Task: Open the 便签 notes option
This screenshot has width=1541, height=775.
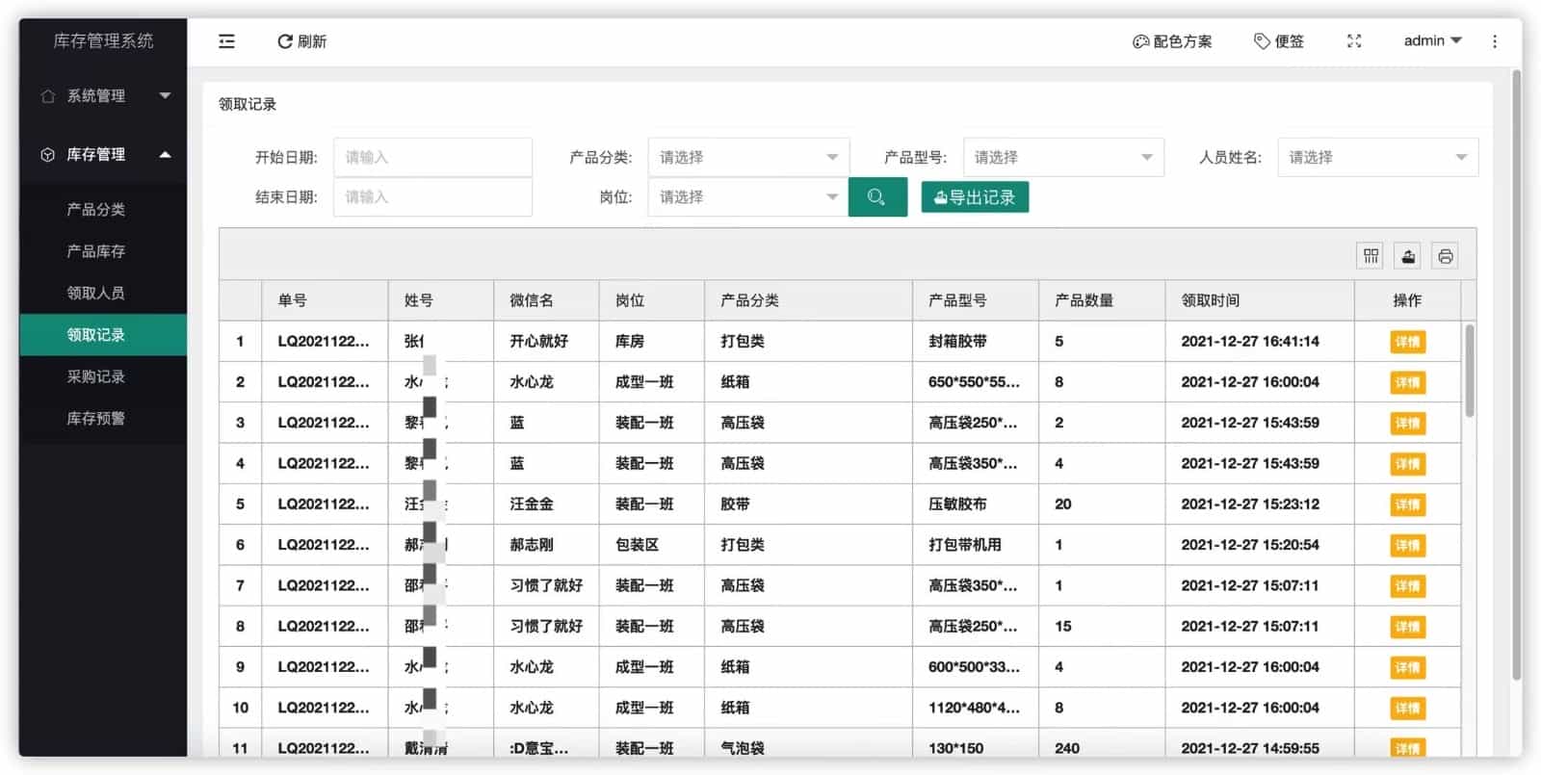Action: [1279, 41]
